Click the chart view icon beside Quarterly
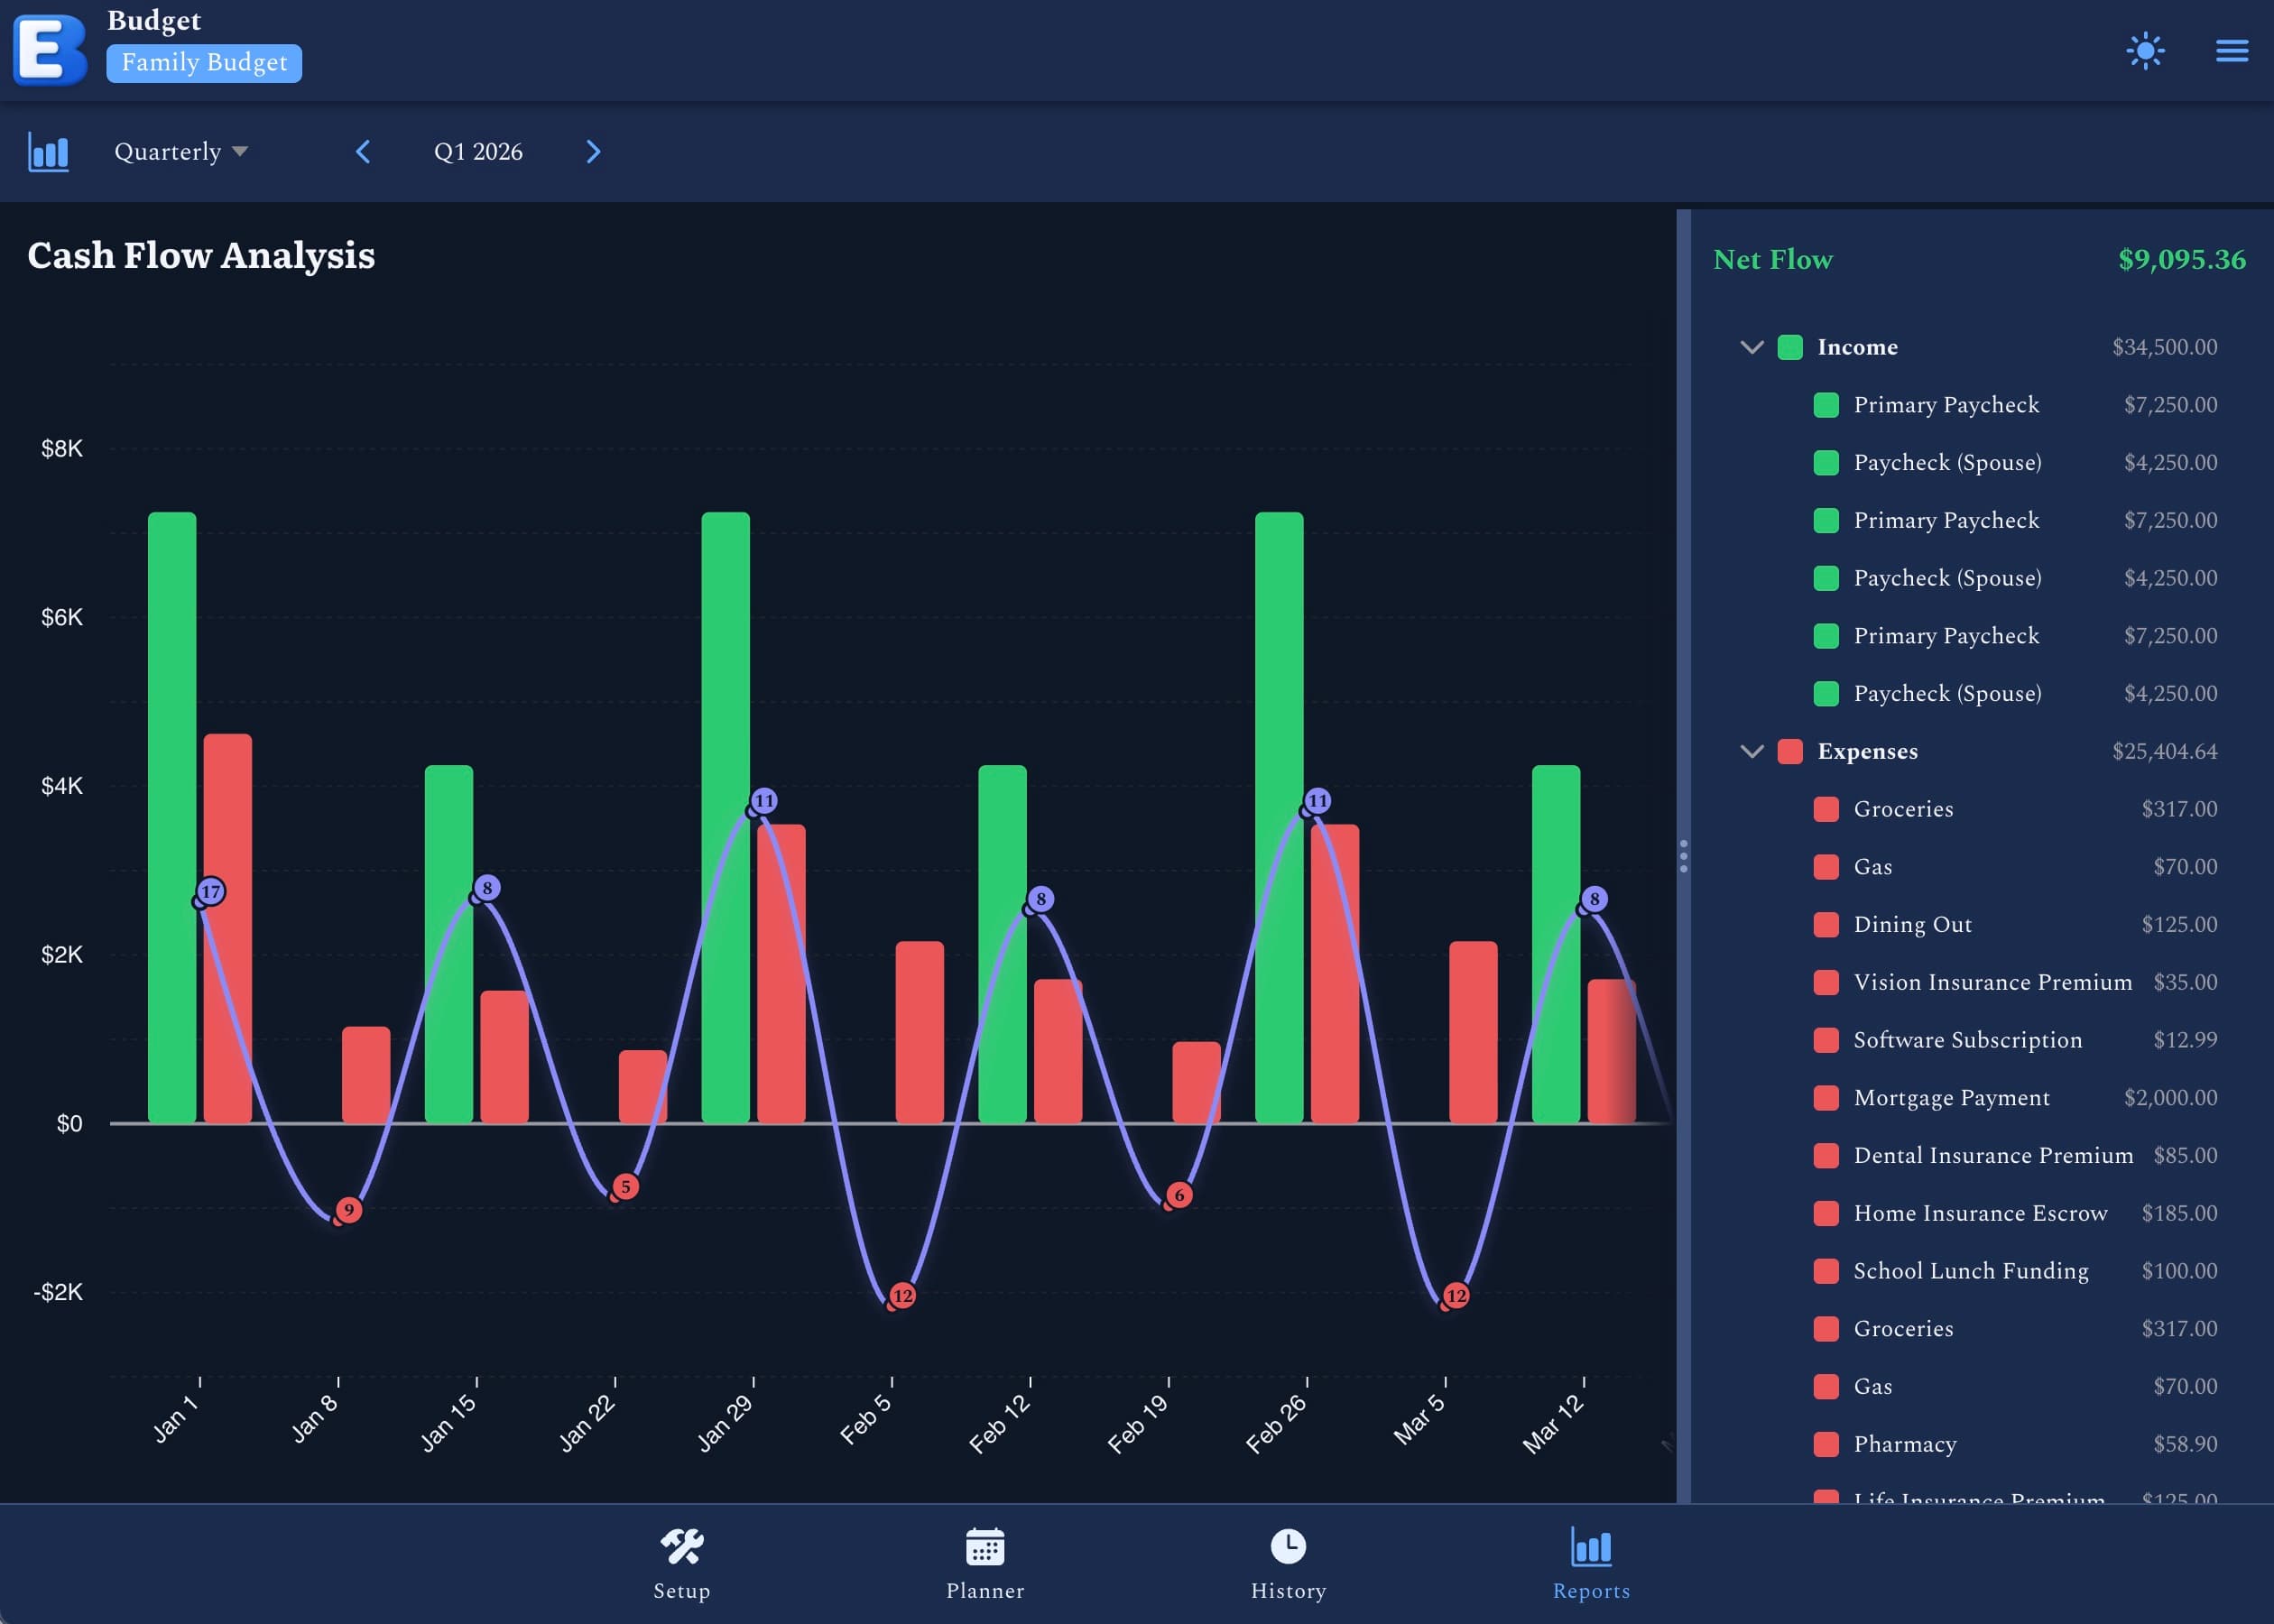This screenshot has height=1624, width=2274. click(48, 151)
